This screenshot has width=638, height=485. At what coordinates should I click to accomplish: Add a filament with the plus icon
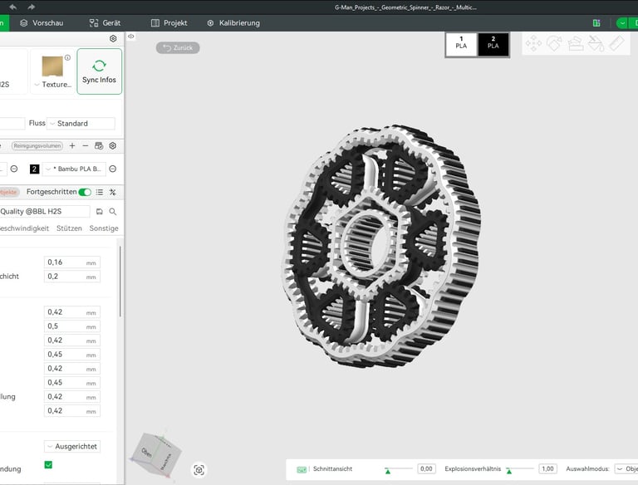click(x=72, y=145)
